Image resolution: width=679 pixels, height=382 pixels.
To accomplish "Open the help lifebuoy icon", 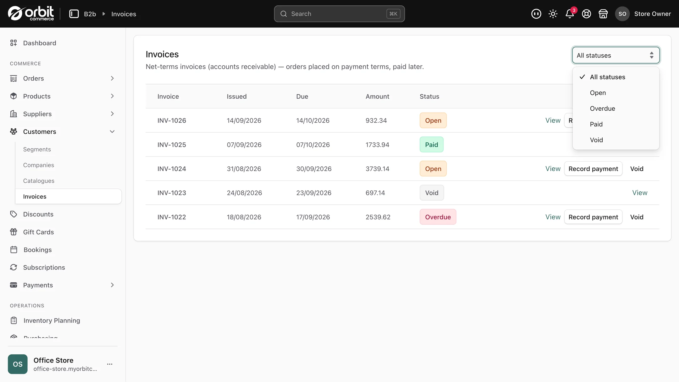I will coord(586,14).
